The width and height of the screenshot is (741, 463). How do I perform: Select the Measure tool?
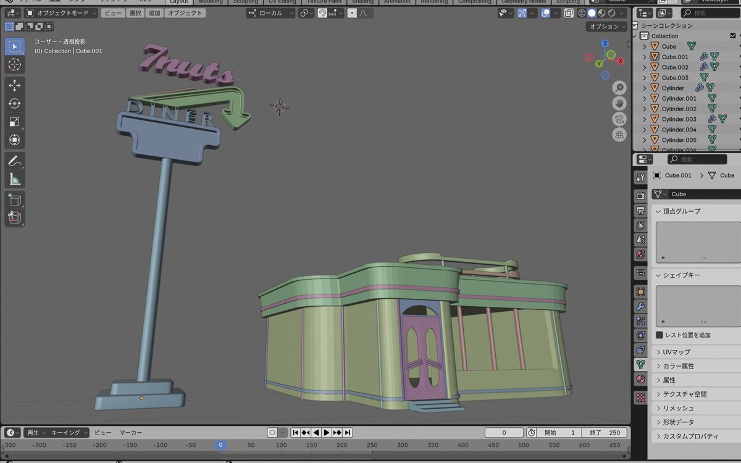[15, 179]
